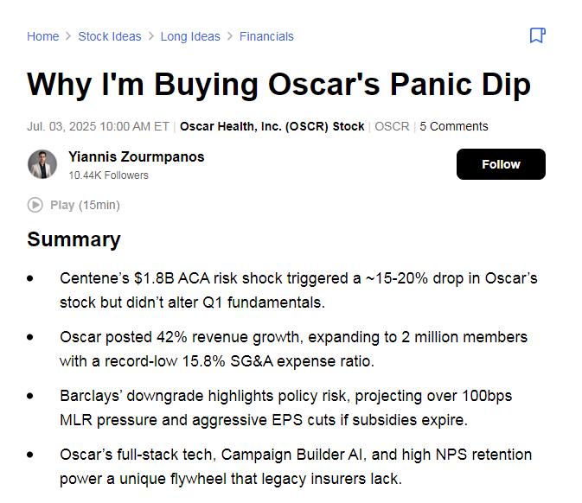This screenshot has height=503, width=582.
Task: Click the chevron before Financials breadcrumb
Action: click(230, 36)
